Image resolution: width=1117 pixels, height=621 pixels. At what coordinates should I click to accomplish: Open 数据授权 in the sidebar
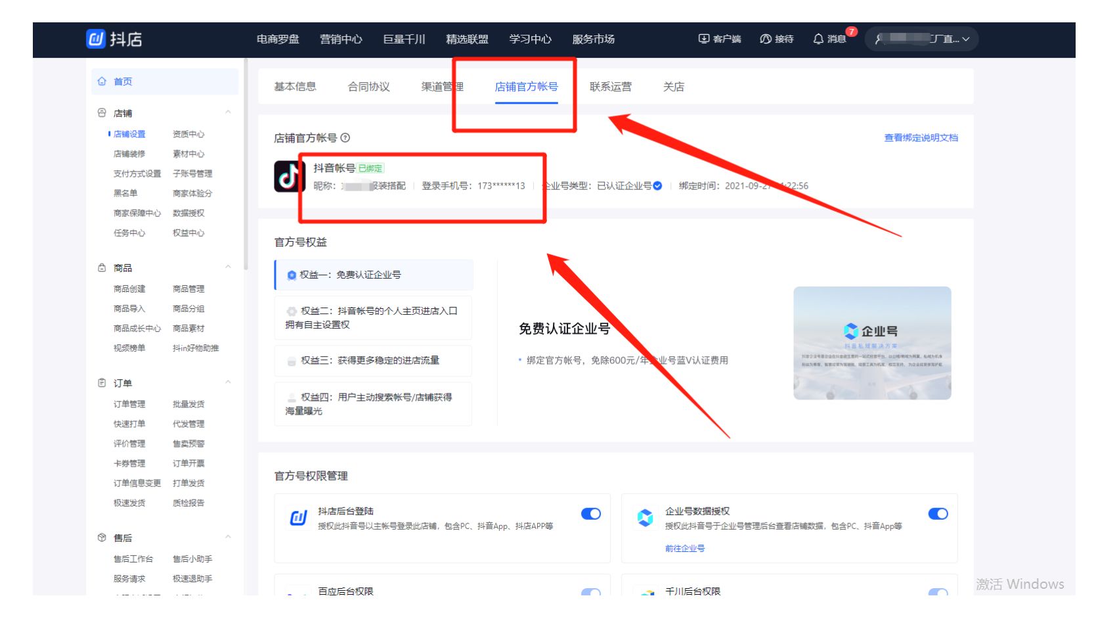(188, 213)
